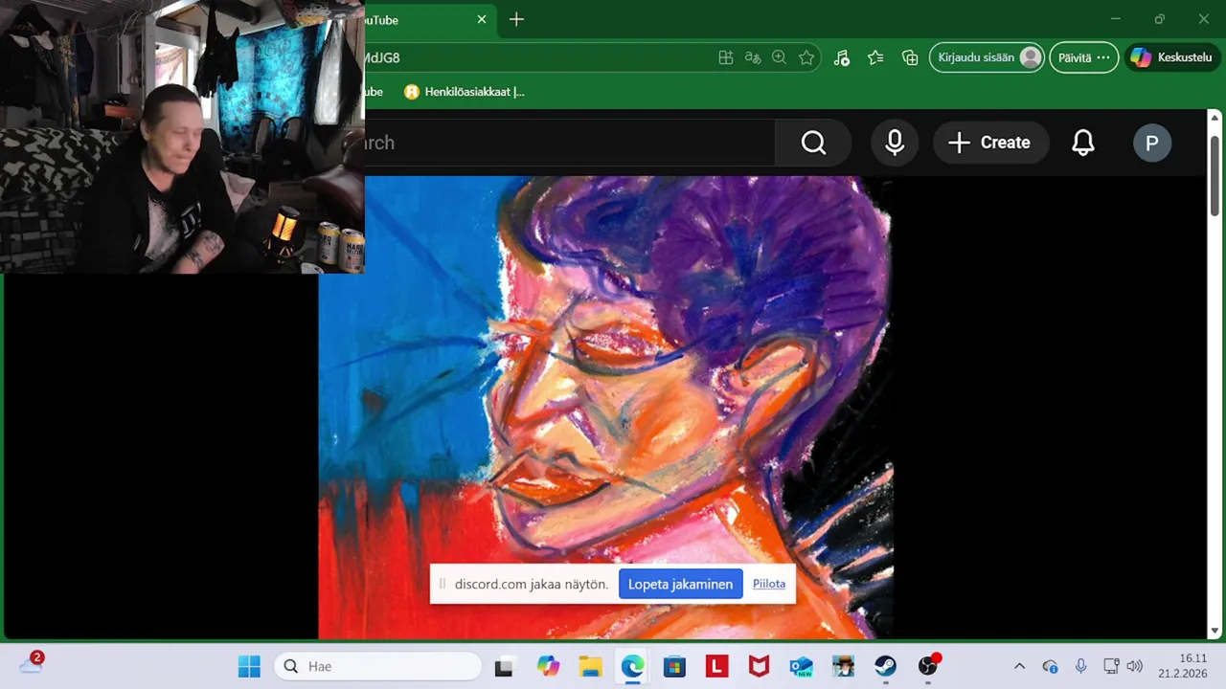This screenshot has height=689, width=1226.
Task: Open Microsoft Store from taskbar
Action: [x=674, y=666]
